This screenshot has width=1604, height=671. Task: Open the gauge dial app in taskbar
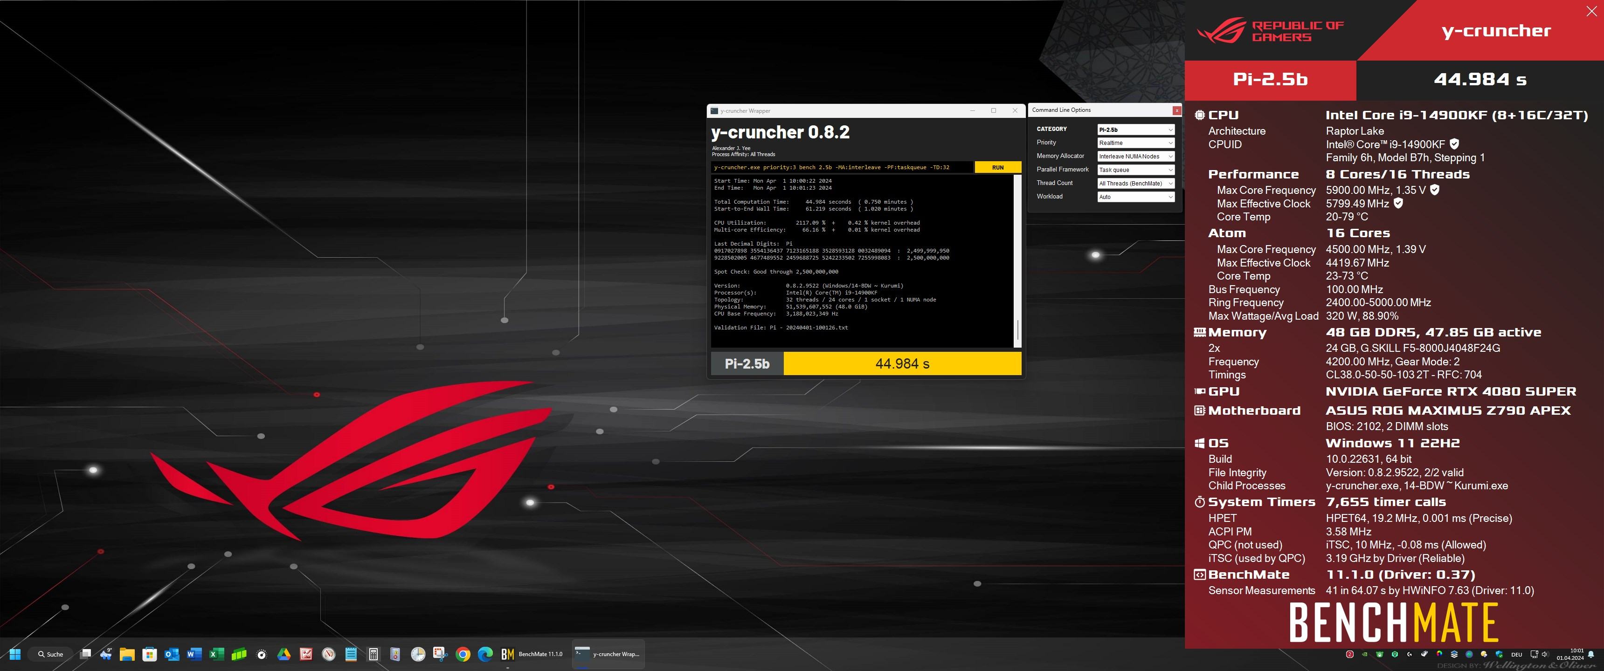click(262, 654)
